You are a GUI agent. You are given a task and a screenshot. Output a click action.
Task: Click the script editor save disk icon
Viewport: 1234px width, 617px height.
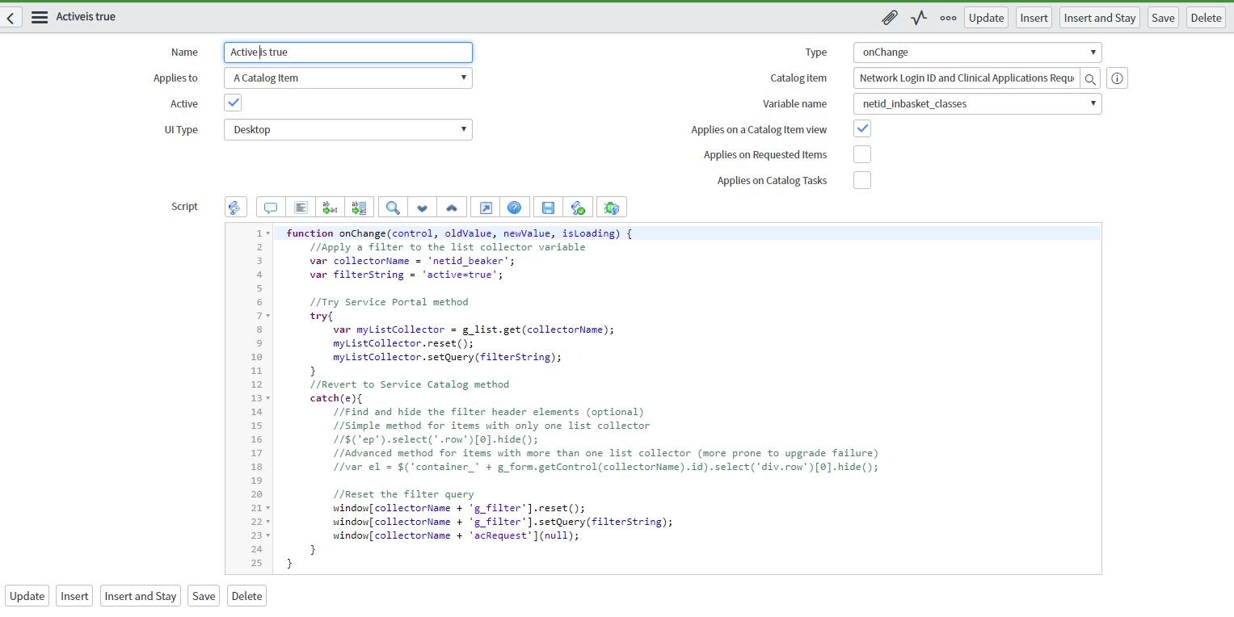(x=548, y=208)
